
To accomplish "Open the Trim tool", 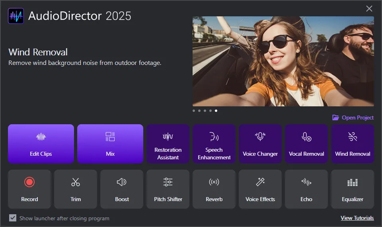I will [x=76, y=189].
